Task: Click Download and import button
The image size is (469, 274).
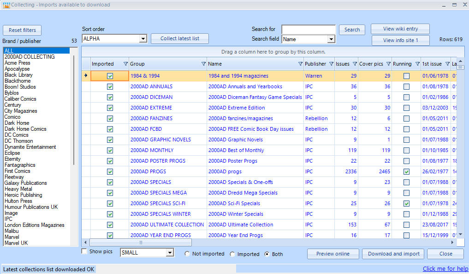Action: click(x=393, y=254)
